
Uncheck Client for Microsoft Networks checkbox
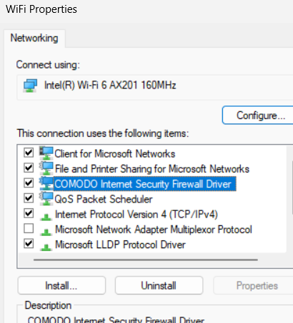(x=29, y=153)
